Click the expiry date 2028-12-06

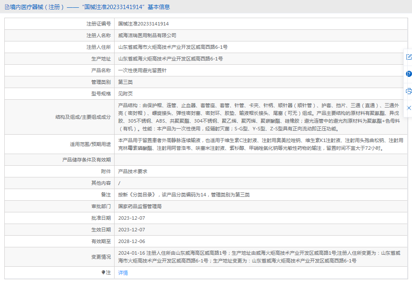pos(131,241)
